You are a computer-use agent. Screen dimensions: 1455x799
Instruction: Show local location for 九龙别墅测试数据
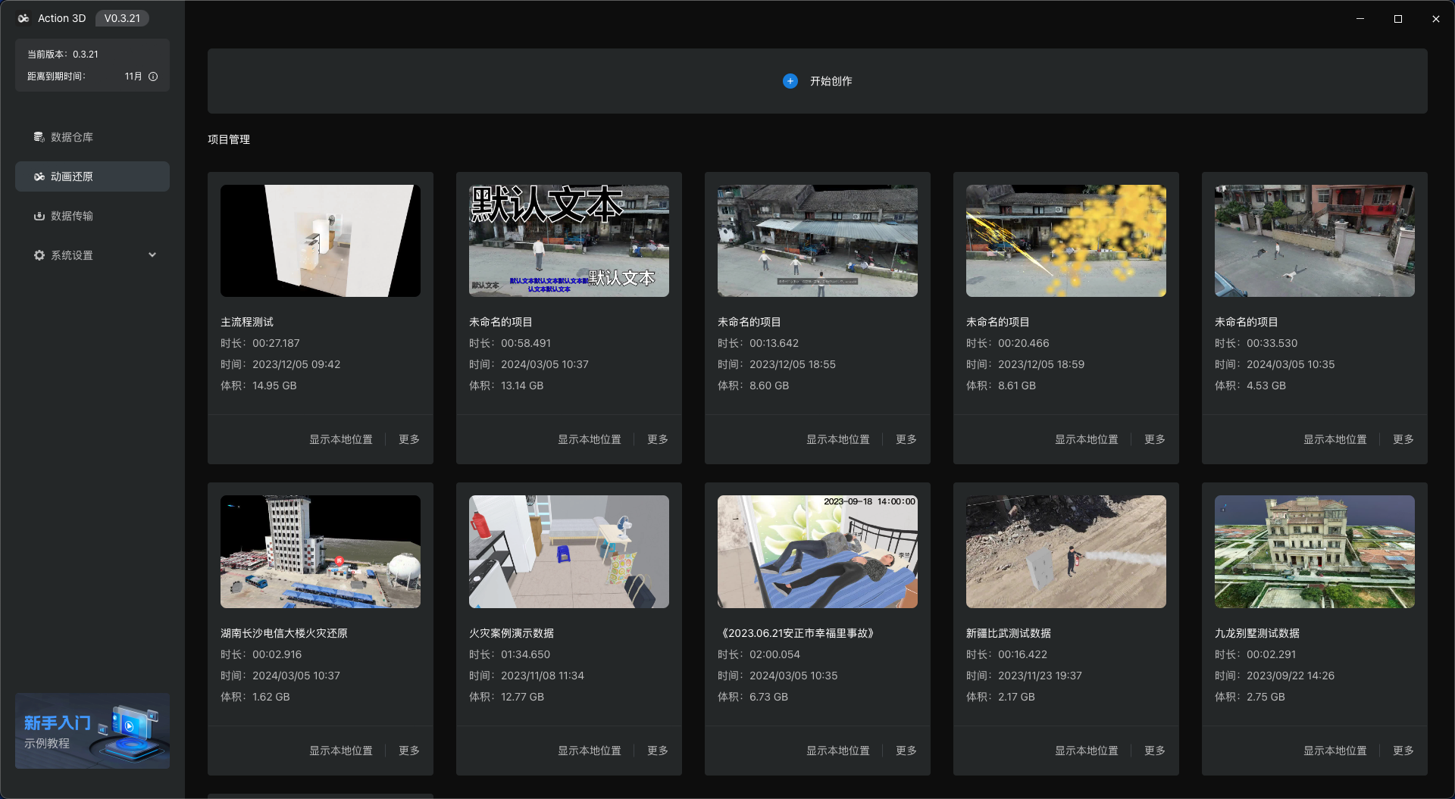1335,751
